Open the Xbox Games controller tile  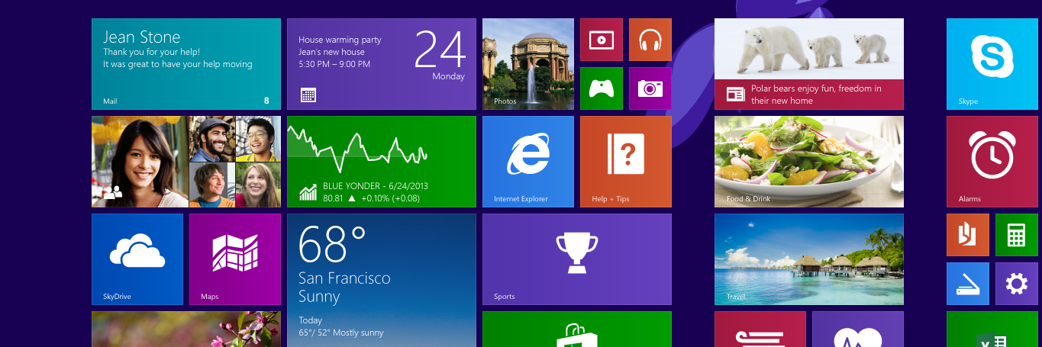pos(602,88)
